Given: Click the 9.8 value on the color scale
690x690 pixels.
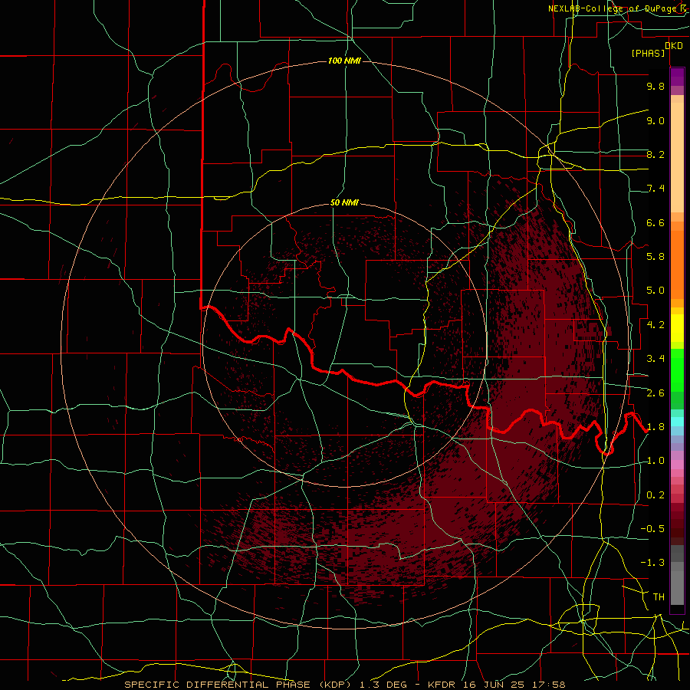Looking at the screenshot, I should 655,86.
